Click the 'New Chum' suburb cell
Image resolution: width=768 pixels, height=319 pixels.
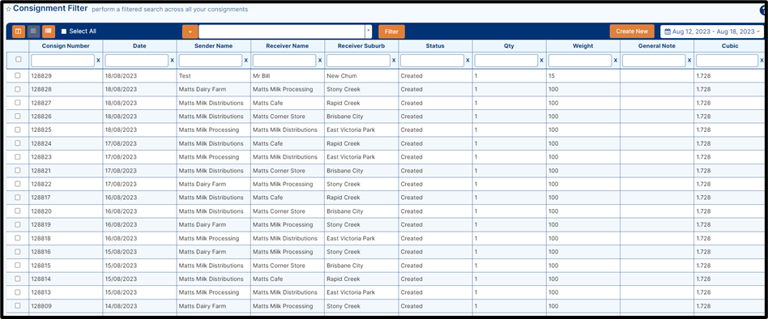click(x=361, y=76)
